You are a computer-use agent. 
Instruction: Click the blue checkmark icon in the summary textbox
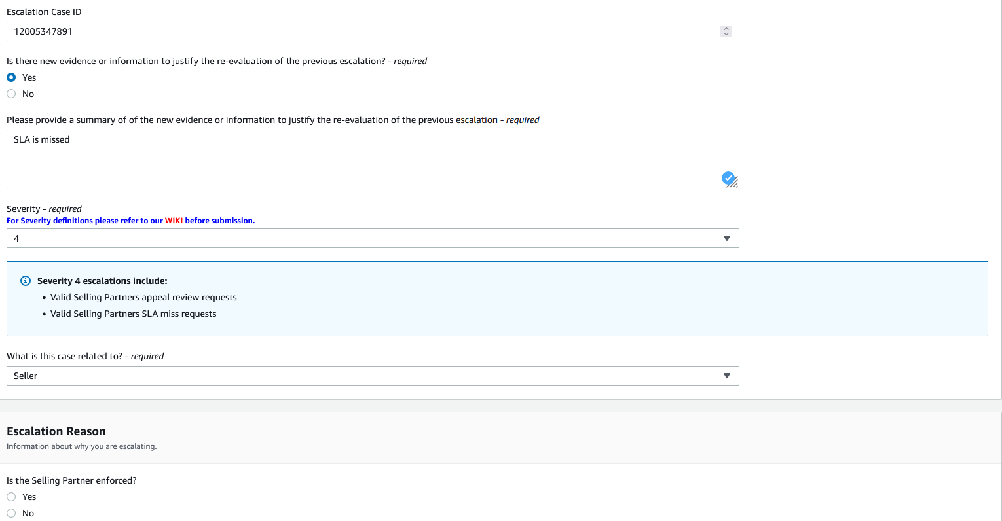[728, 177]
